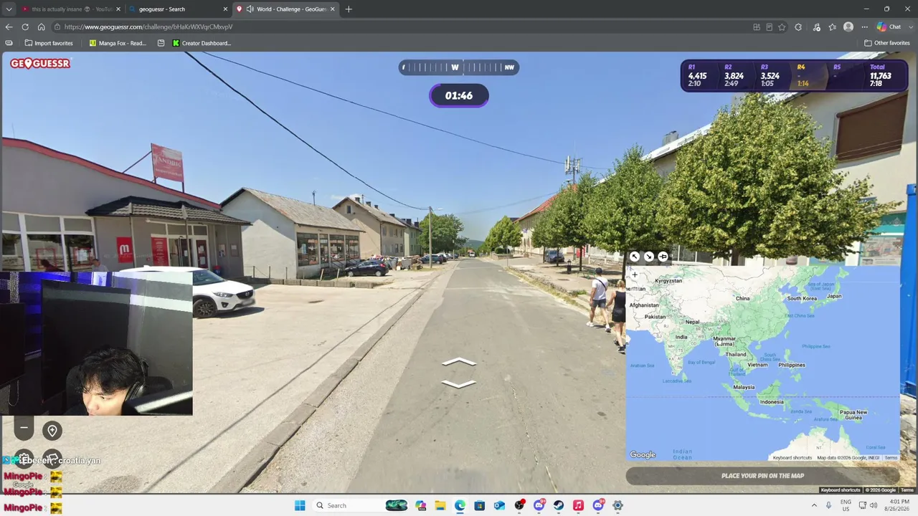The height and width of the screenshot is (516, 918).
Task: Open the Keyboard shortcuts link on the guess map
Action: click(792, 457)
